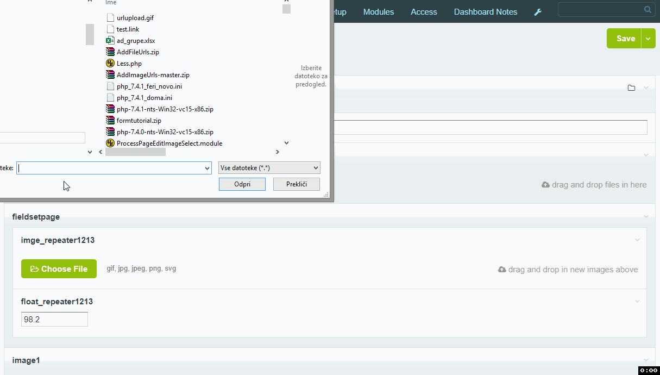The image size is (660, 375).
Task: Open the file type filter dropdown
Action: [269, 168]
